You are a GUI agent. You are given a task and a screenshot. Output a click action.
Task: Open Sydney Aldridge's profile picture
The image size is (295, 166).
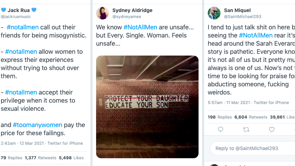click(102, 13)
